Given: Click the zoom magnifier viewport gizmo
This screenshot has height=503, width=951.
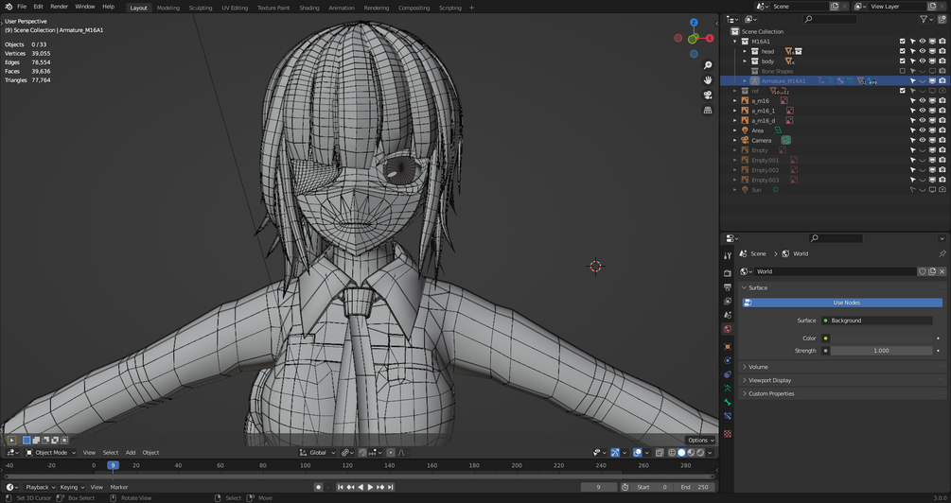Looking at the screenshot, I should [708, 65].
